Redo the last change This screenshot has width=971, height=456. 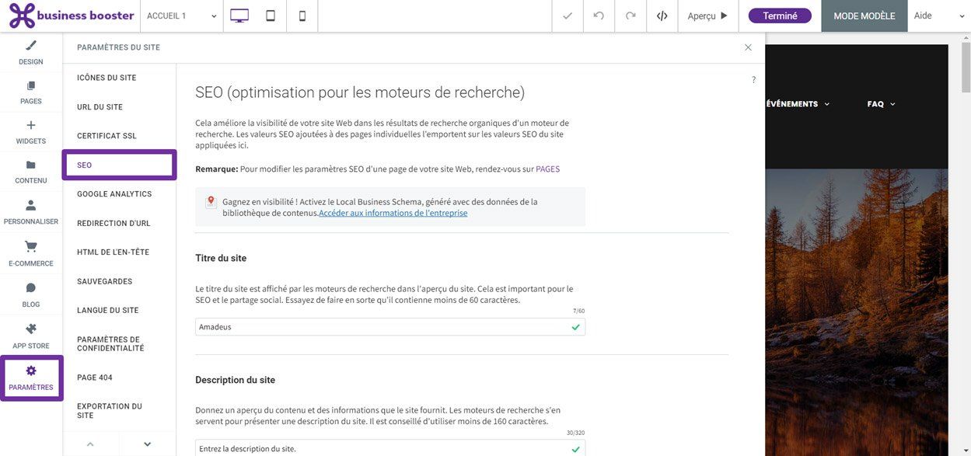point(630,16)
